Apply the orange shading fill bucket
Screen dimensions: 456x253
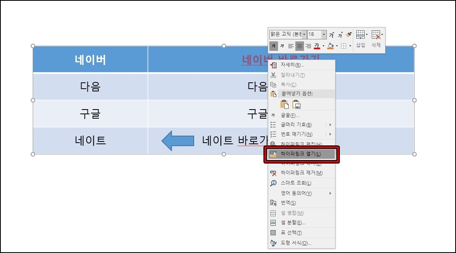click(x=330, y=46)
